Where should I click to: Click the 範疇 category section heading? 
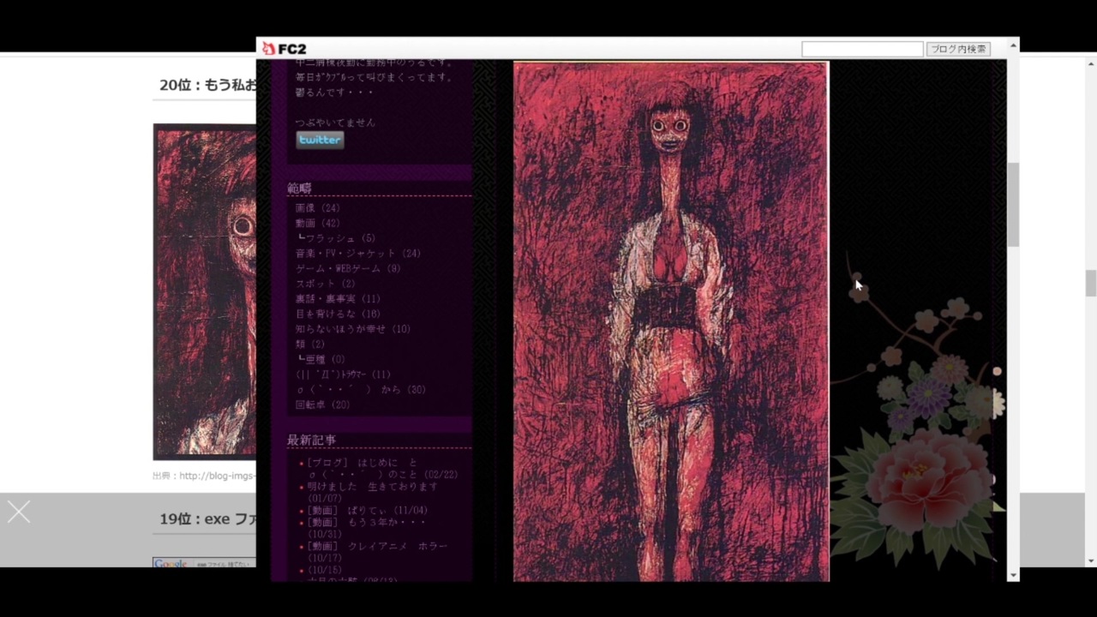click(x=299, y=188)
